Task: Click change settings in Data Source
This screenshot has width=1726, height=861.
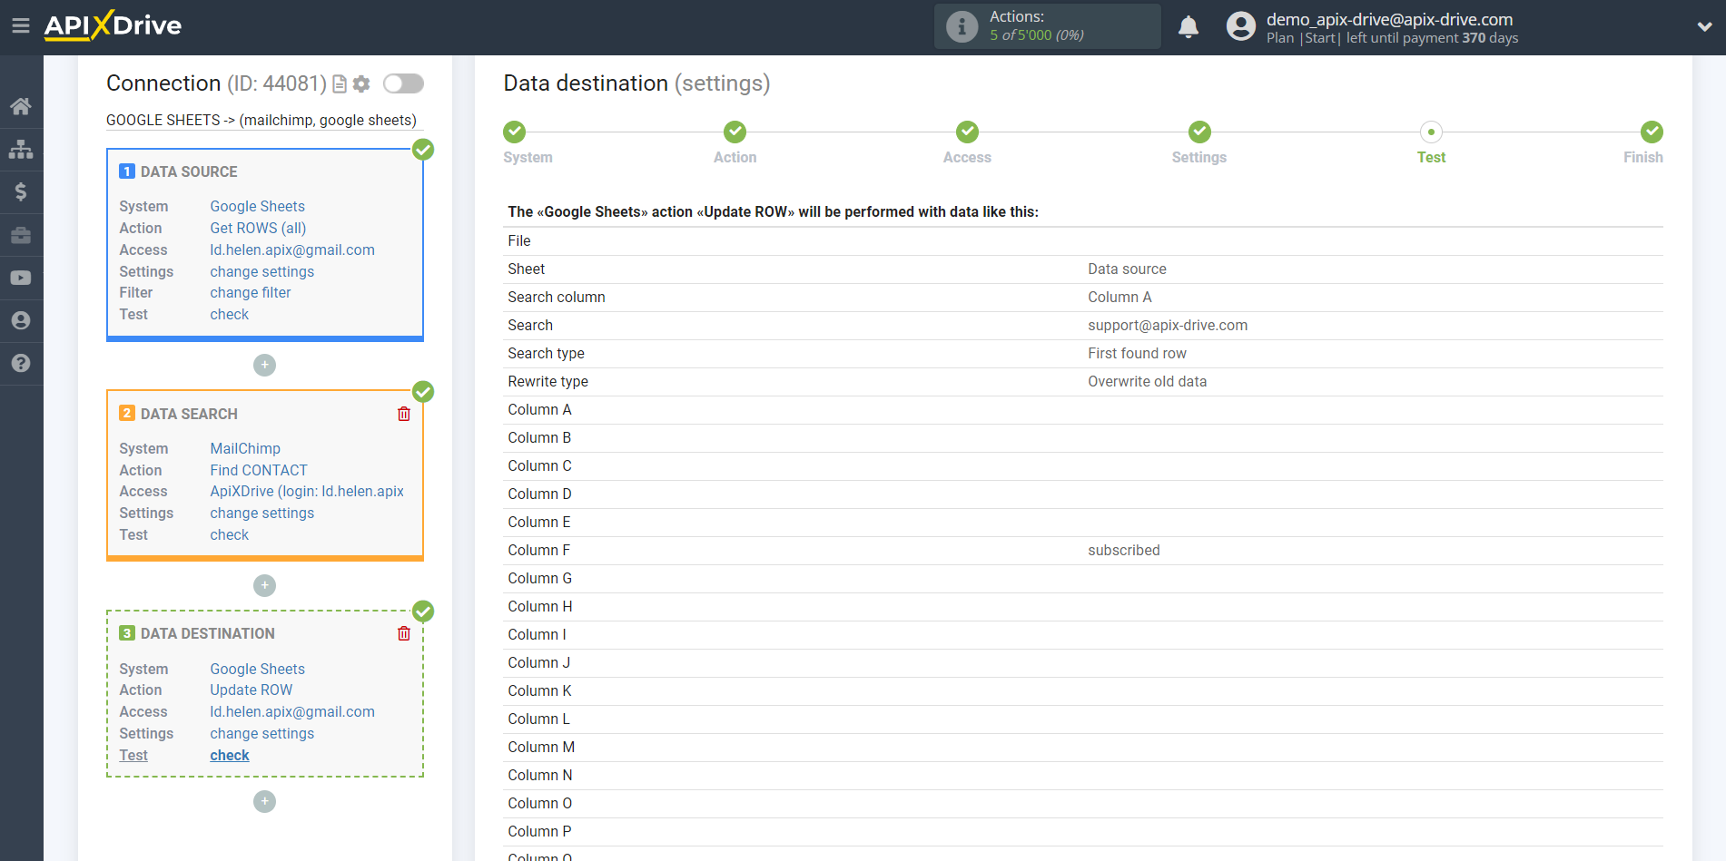Action: [x=261, y=271]
